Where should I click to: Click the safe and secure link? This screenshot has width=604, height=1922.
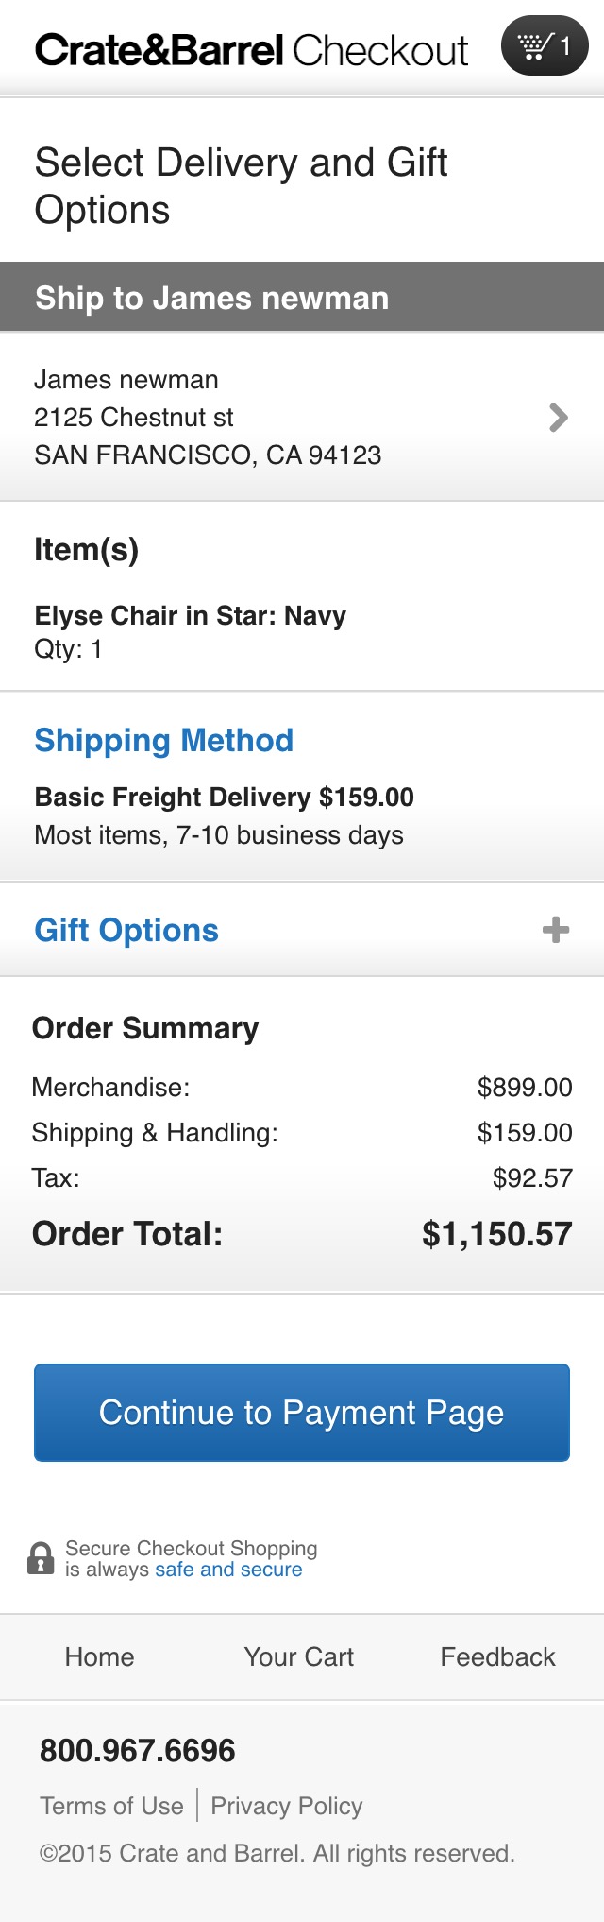(x=226, y=1569)
